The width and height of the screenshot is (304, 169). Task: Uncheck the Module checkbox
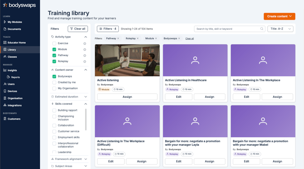point(54,49)
